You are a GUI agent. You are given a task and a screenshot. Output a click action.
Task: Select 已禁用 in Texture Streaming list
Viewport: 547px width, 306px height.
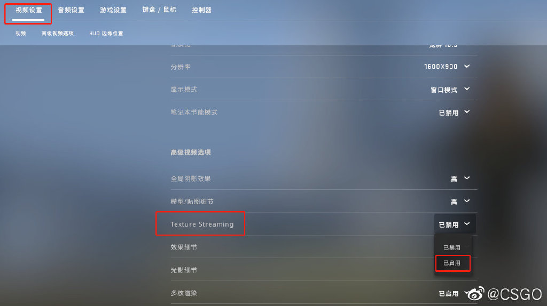click(452, 247)
